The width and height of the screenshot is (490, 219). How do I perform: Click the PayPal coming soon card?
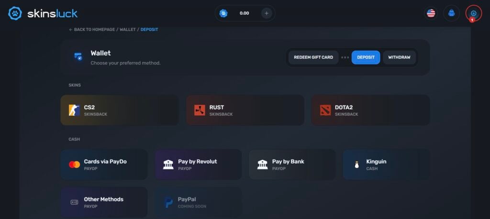(198, 202)
